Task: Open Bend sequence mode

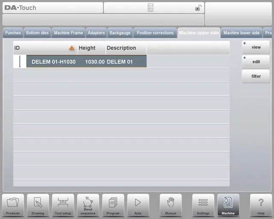Action: pyautogui.click(x=88, y=205)
